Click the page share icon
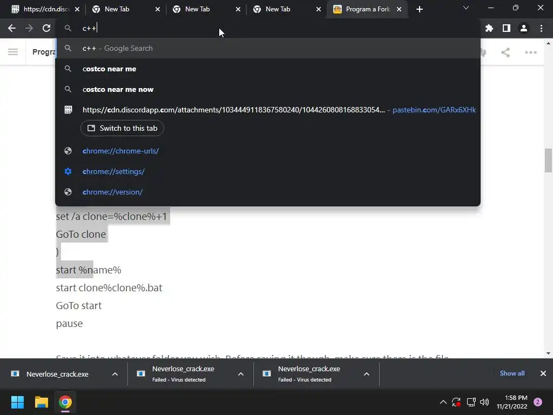Screen dimensions: 553x415 coord(505,52)
